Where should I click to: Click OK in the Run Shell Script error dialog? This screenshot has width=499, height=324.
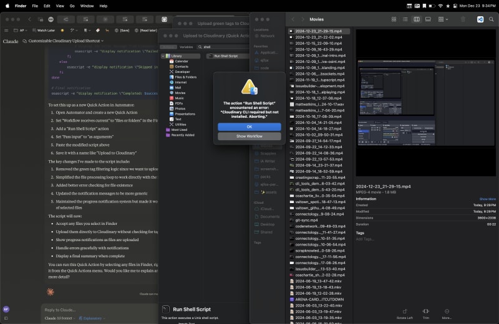pyautogui.click(x=249, y=126)
